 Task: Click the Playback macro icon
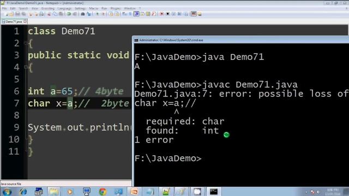click(173, 14)
